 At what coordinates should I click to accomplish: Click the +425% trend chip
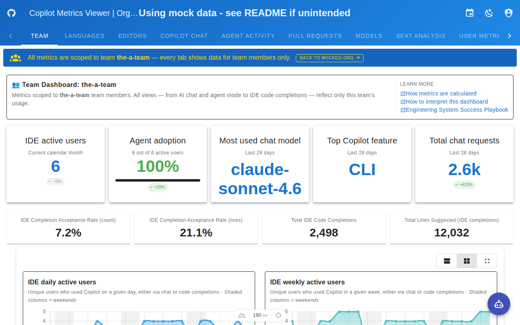[x=464, y=184]
